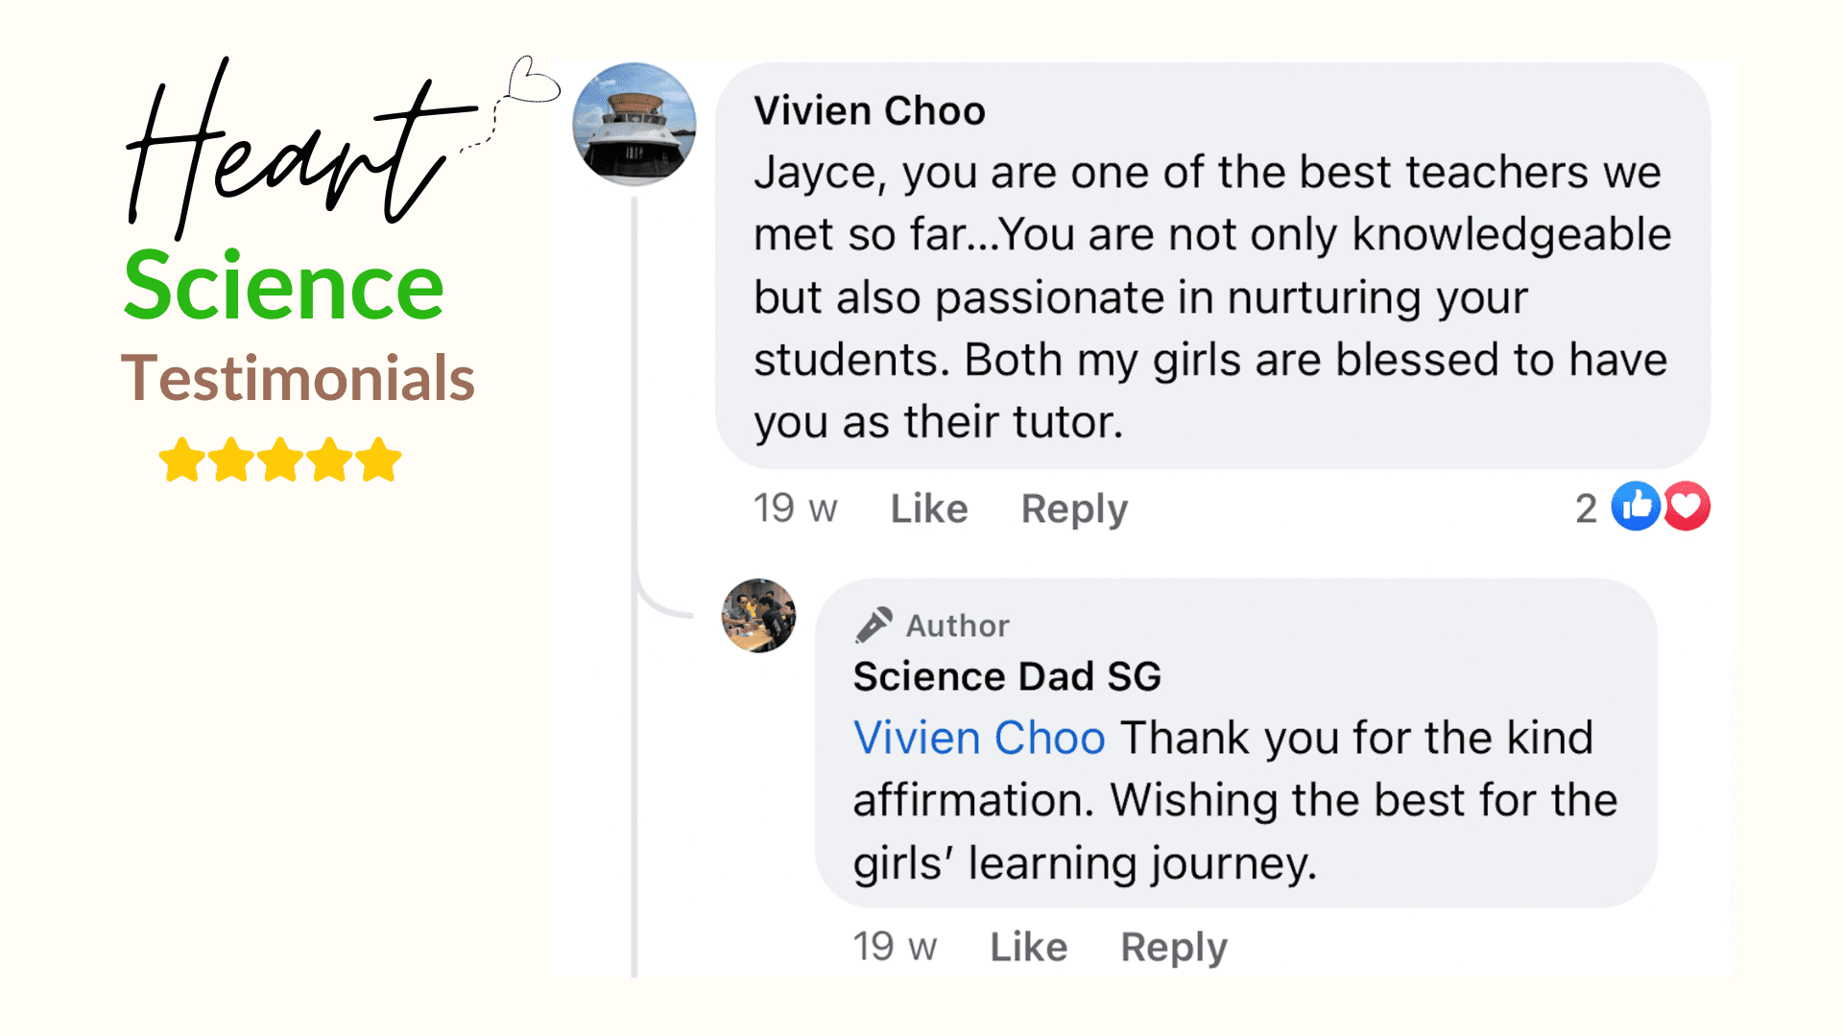Click the blue thumbs-up reaction icon
The image size is (1843, 1036).
click(x=1635, y=506)
